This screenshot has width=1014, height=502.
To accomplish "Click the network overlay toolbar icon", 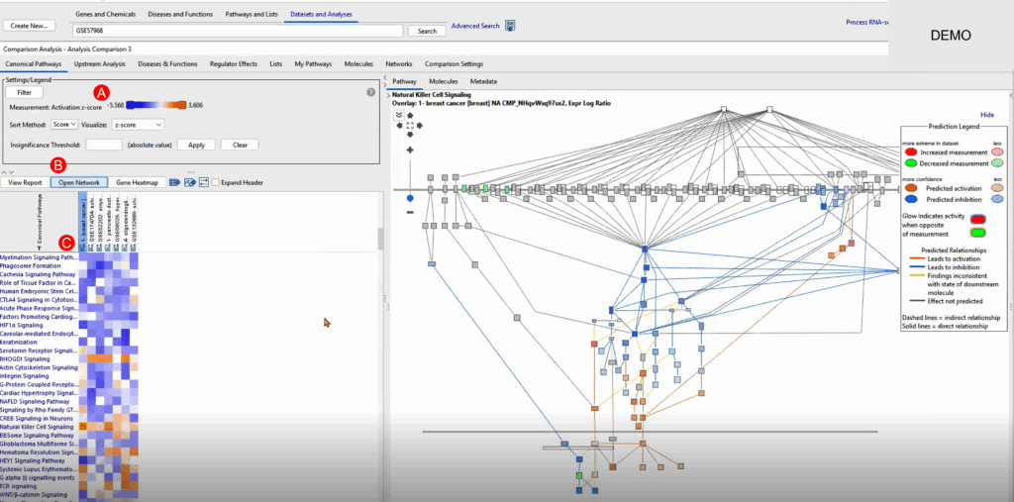I will click(x=190, y=182).
